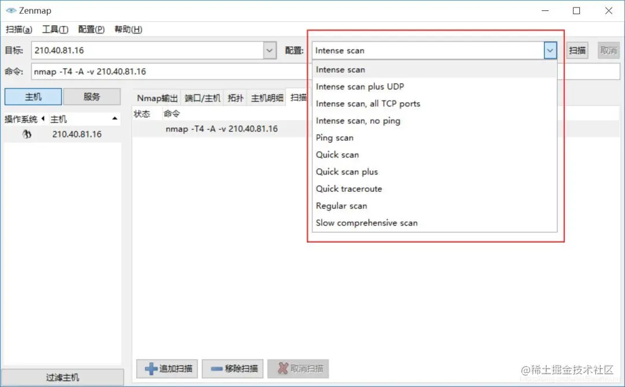Viewport: 625px width, 387px height.
Task: Open the Nmap输出 tab
Action: click(x=157, y=98)
